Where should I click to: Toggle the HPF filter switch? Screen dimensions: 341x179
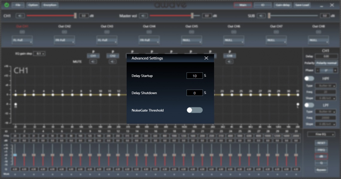point(309,78)
